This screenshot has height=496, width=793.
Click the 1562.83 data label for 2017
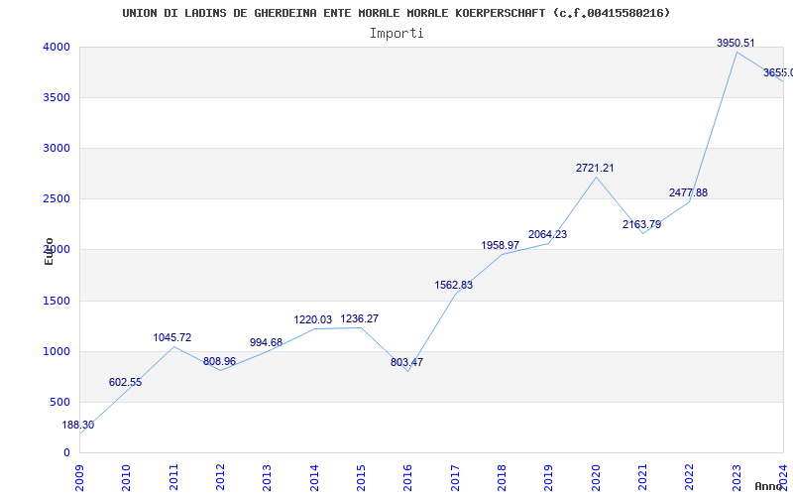click(453, 285)
